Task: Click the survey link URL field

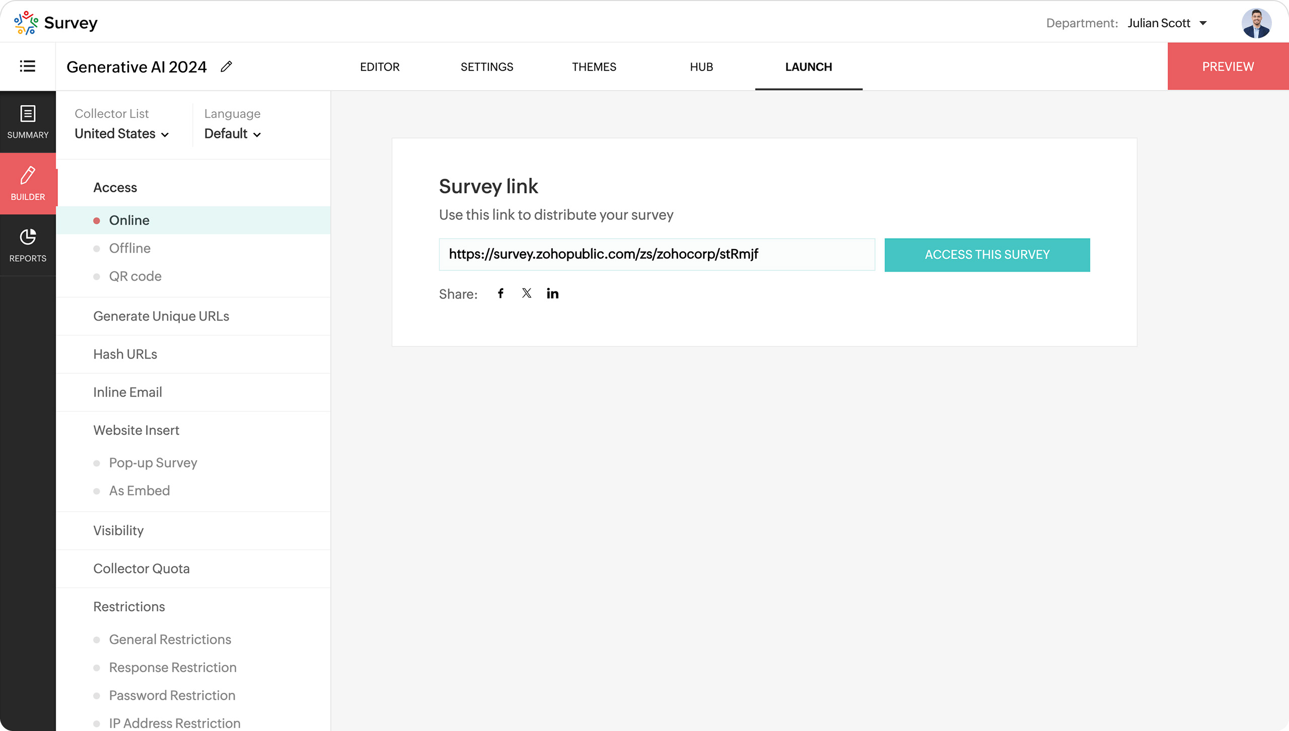Action: click(656, 255)
